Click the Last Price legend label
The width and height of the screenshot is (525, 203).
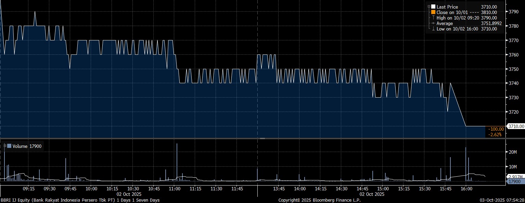[447, 7]
